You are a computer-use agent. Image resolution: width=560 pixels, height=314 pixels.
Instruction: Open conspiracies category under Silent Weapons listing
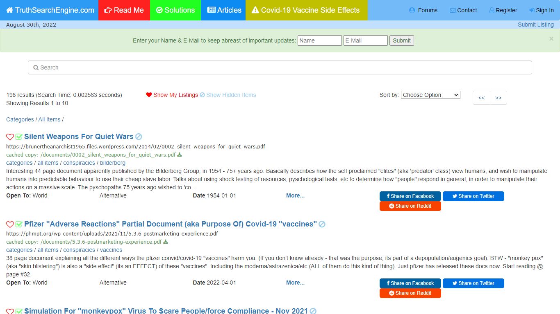pos(79,163)
